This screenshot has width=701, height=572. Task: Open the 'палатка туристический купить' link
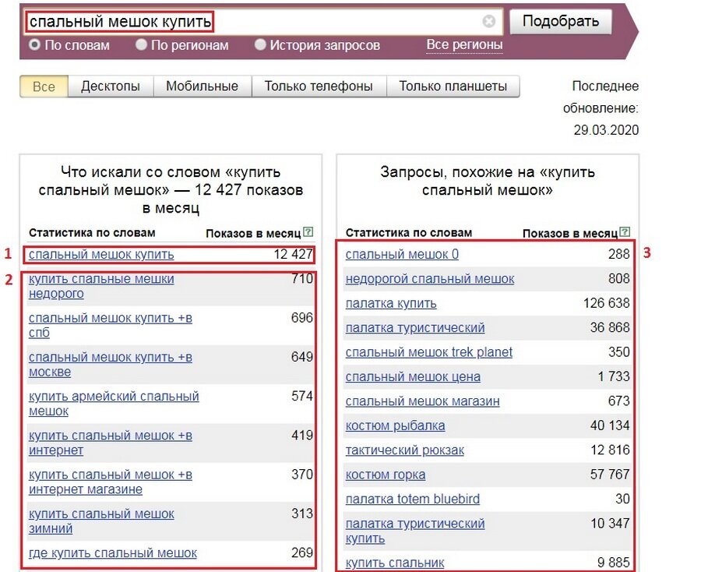415,531
